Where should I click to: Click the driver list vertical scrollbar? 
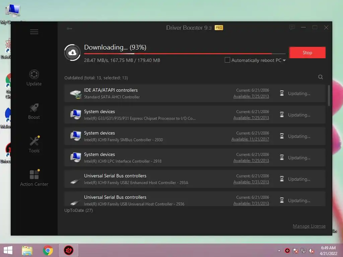(329, 96)
